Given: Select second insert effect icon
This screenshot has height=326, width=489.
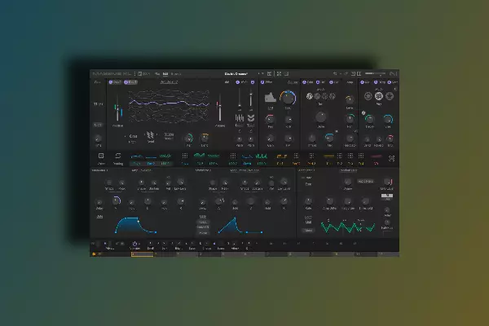Looking at the screenshot, I should pyautogui.click(x=317, y=96).
